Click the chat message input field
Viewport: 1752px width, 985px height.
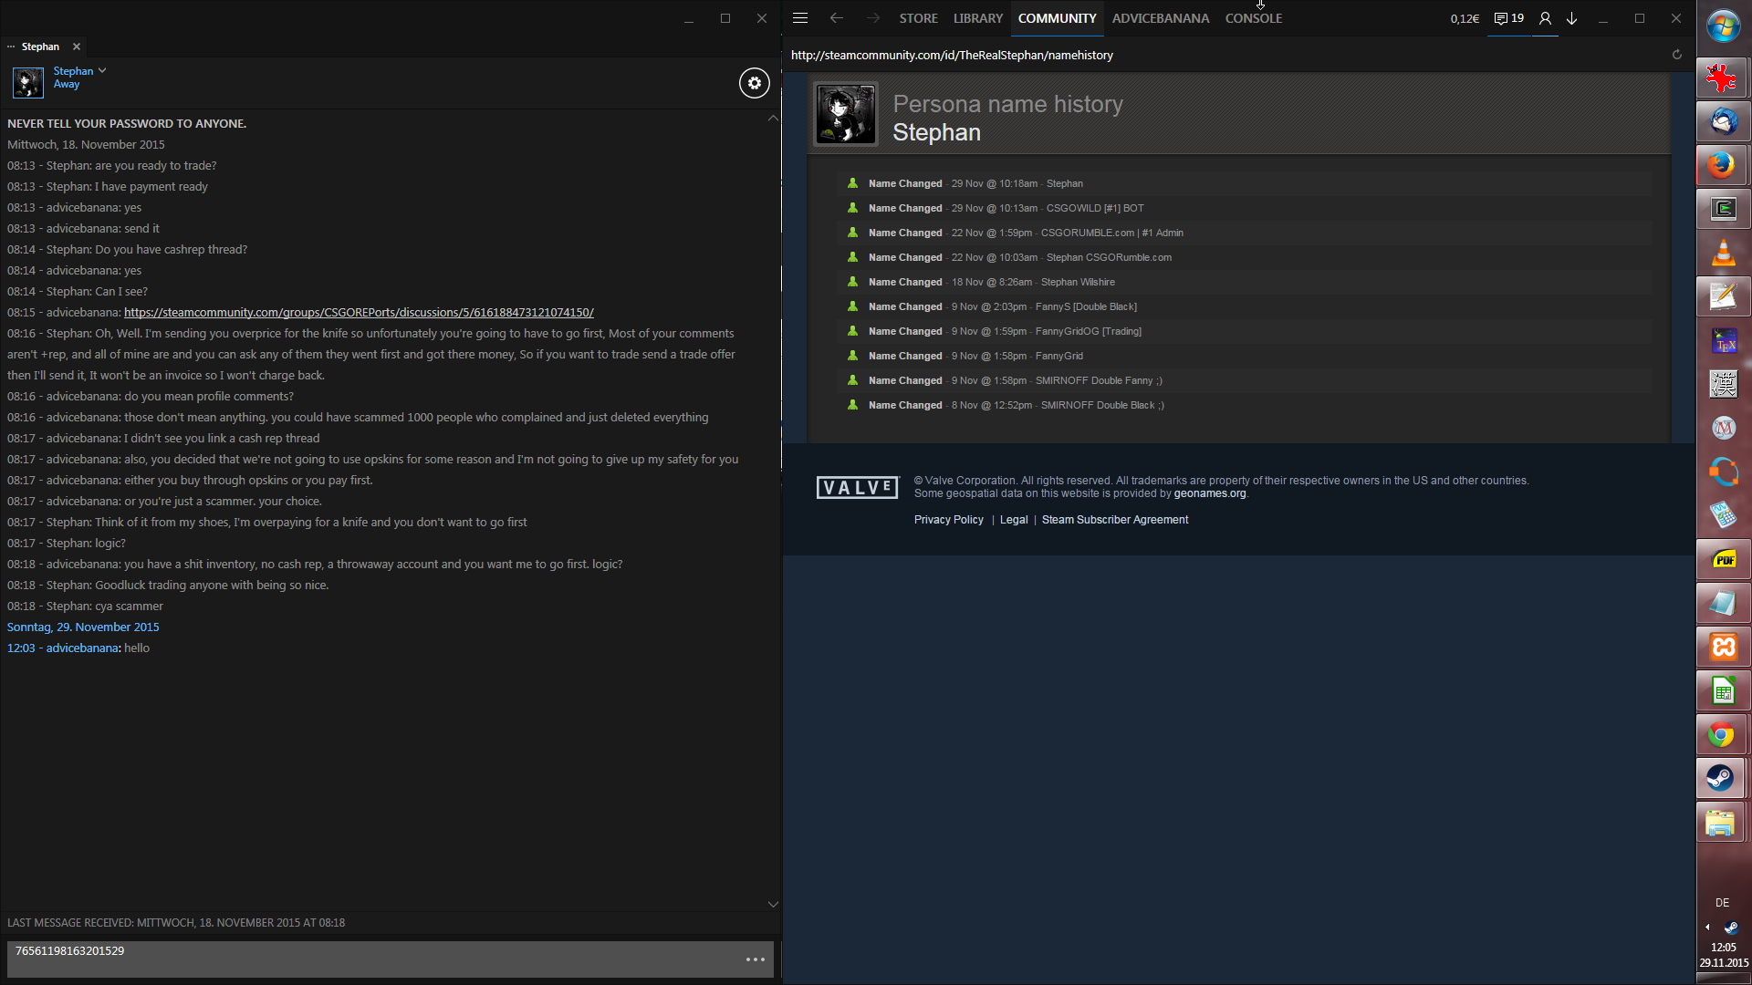coord(365,958)
